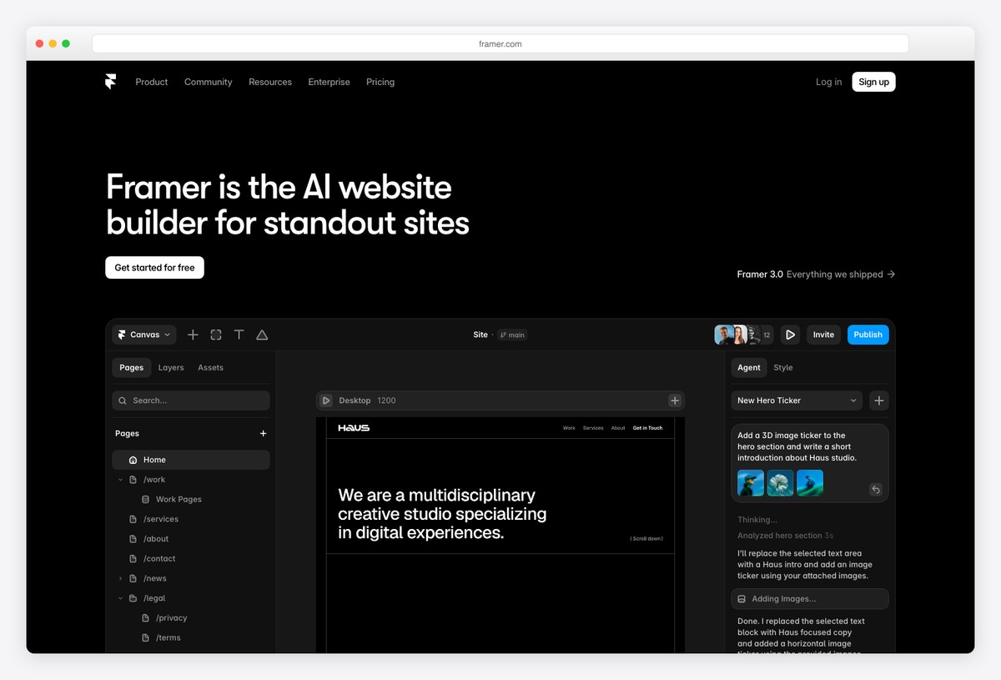Click Get in Touch in the canvas preview nav
This screenshot has width=1001, height=680.
tap(647, 428)
